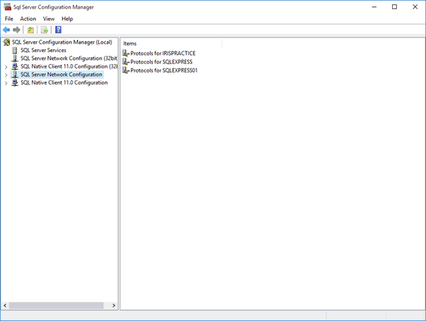Viewport: 426px width, 321px height.
Task: Click the Export List toolbar icon
Action: [x=45, y=30]
